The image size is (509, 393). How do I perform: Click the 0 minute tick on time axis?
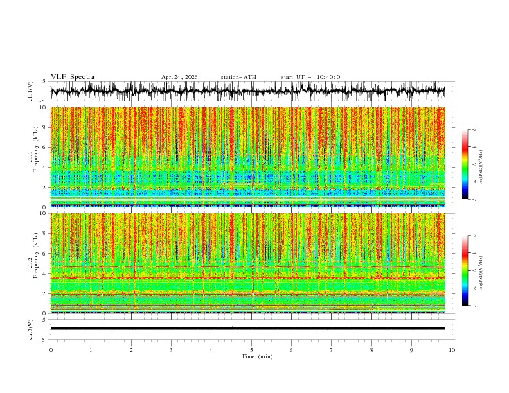[x=51, y=350]
